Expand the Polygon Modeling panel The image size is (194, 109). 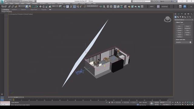point(7,12)
